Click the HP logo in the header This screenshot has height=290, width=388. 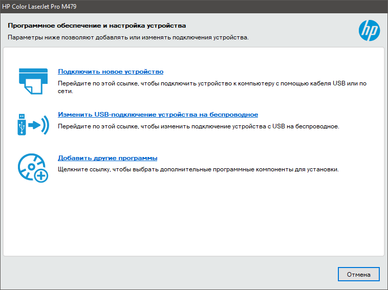tap(369, 31)
